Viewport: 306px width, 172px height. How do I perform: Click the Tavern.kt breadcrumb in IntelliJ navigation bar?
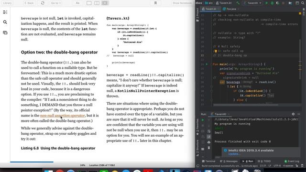coord(224,3)
